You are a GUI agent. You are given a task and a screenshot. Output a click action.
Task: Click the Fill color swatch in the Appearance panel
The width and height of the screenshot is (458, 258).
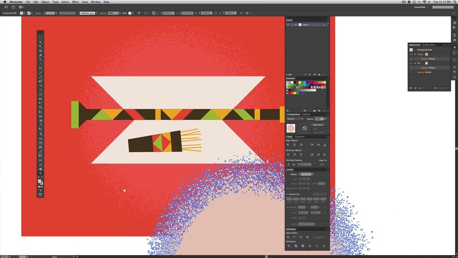[x=426, y=63]
